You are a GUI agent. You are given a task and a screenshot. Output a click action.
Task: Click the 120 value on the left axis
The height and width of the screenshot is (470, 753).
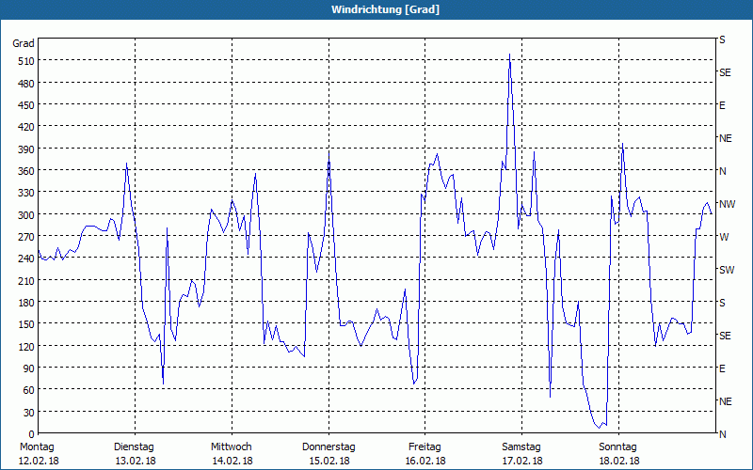[x=26, y=346]
